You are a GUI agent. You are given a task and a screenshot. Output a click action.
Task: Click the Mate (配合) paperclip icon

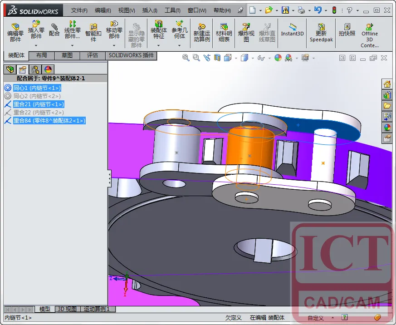[54, 30]
